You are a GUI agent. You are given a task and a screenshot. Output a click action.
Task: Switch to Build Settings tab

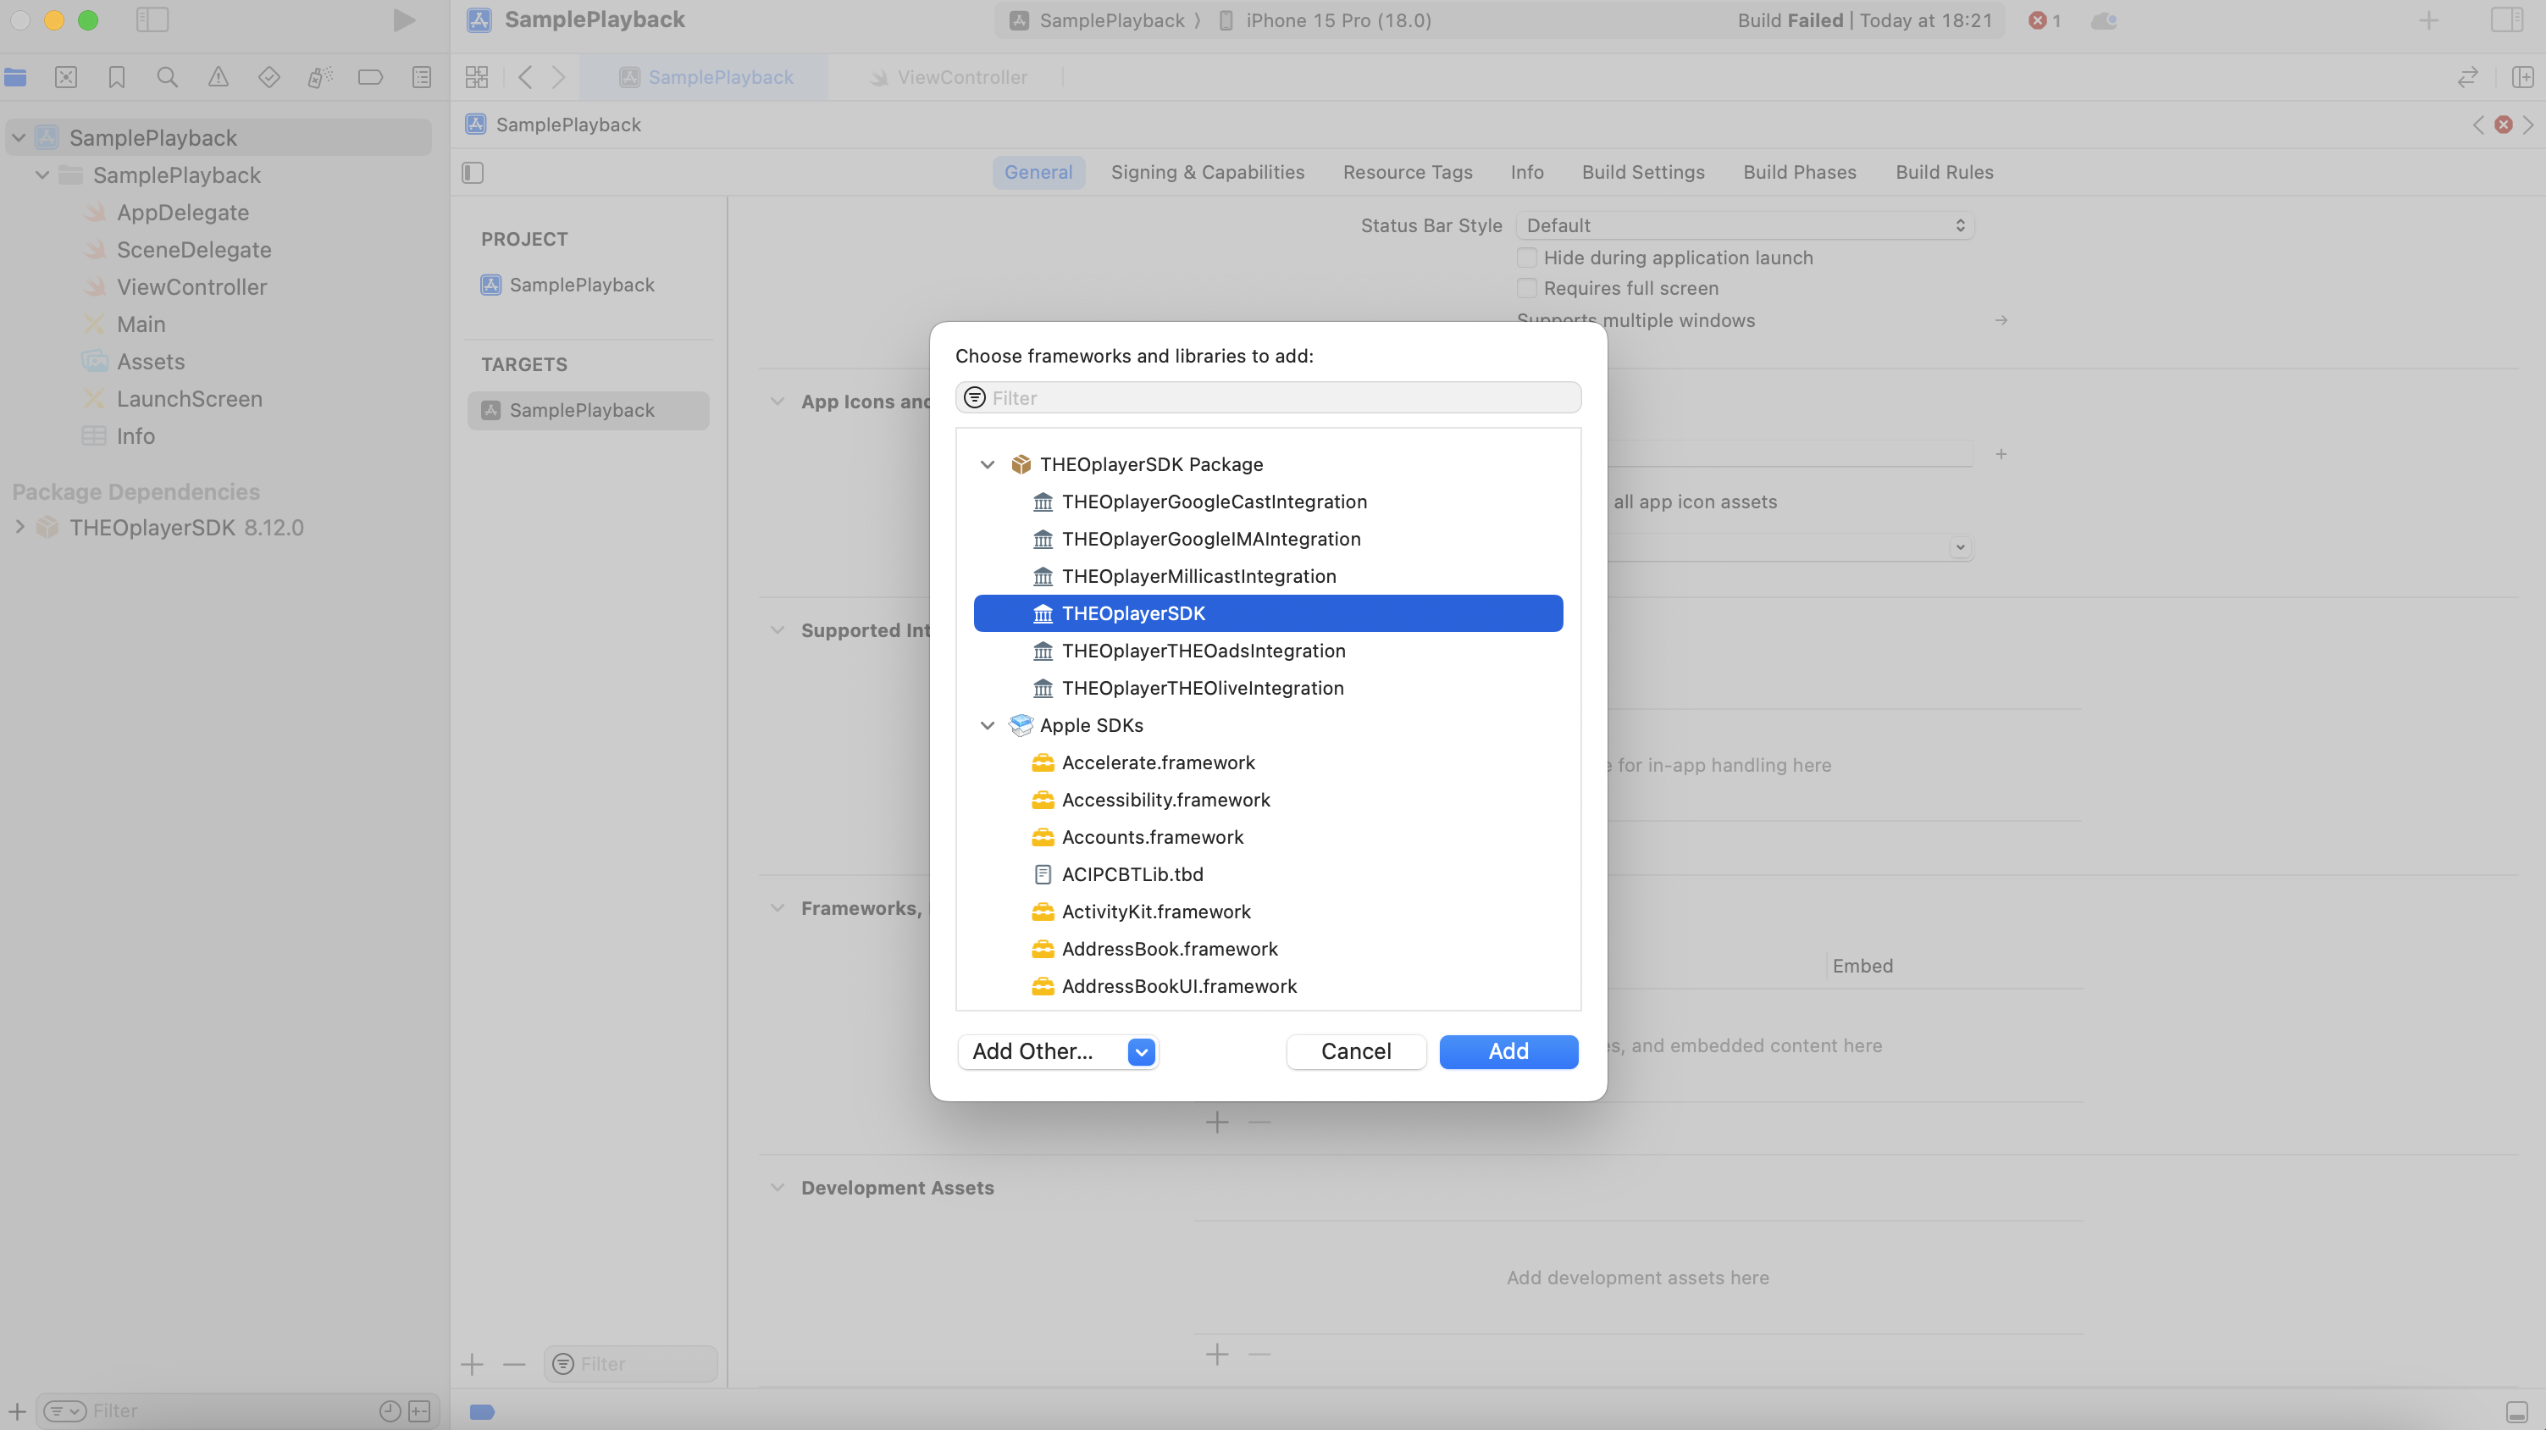tap(1642, 172)
